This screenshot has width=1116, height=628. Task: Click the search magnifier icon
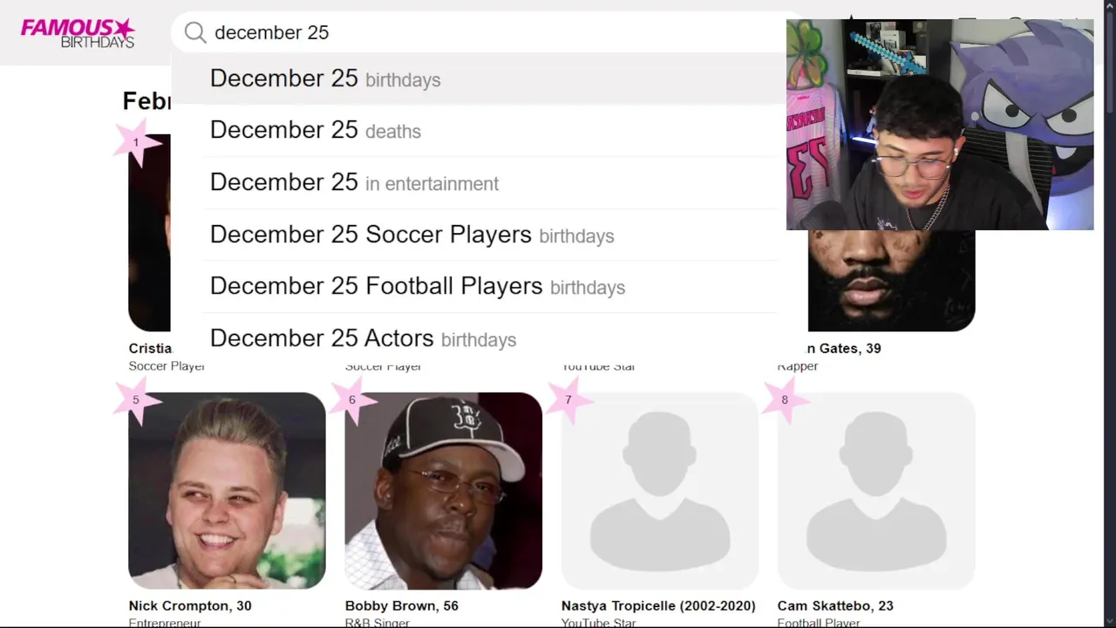195,33
